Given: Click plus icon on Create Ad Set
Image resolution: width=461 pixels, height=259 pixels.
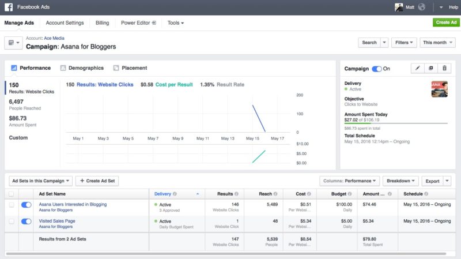Looking at the screenshot, I should coord(82,181).
